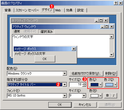Image resolution: width=124 pixels, height=110 pixels.
Task: Toggle the italic I font button
Action: coord(114,95)
